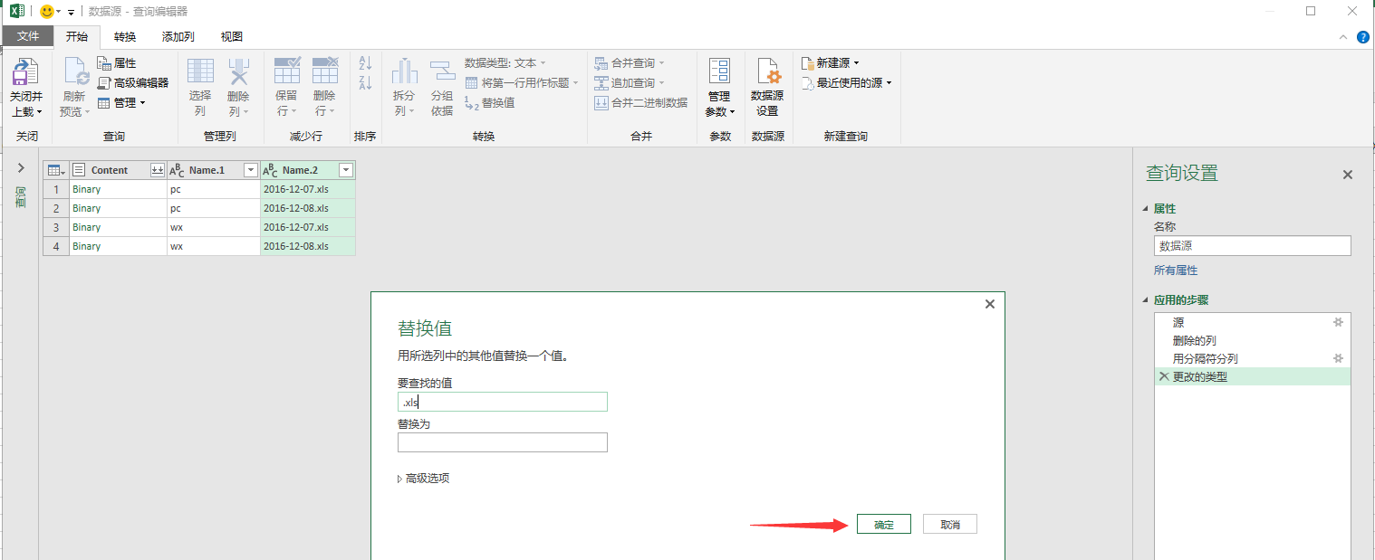The width and height of the screenshot is (1375, 560).
Task: Click the first 2016-12-07.xls cell
Action: tap(308, 189)
